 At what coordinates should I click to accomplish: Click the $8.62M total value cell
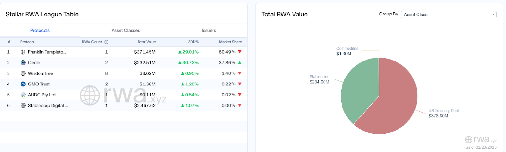[148, 73]
